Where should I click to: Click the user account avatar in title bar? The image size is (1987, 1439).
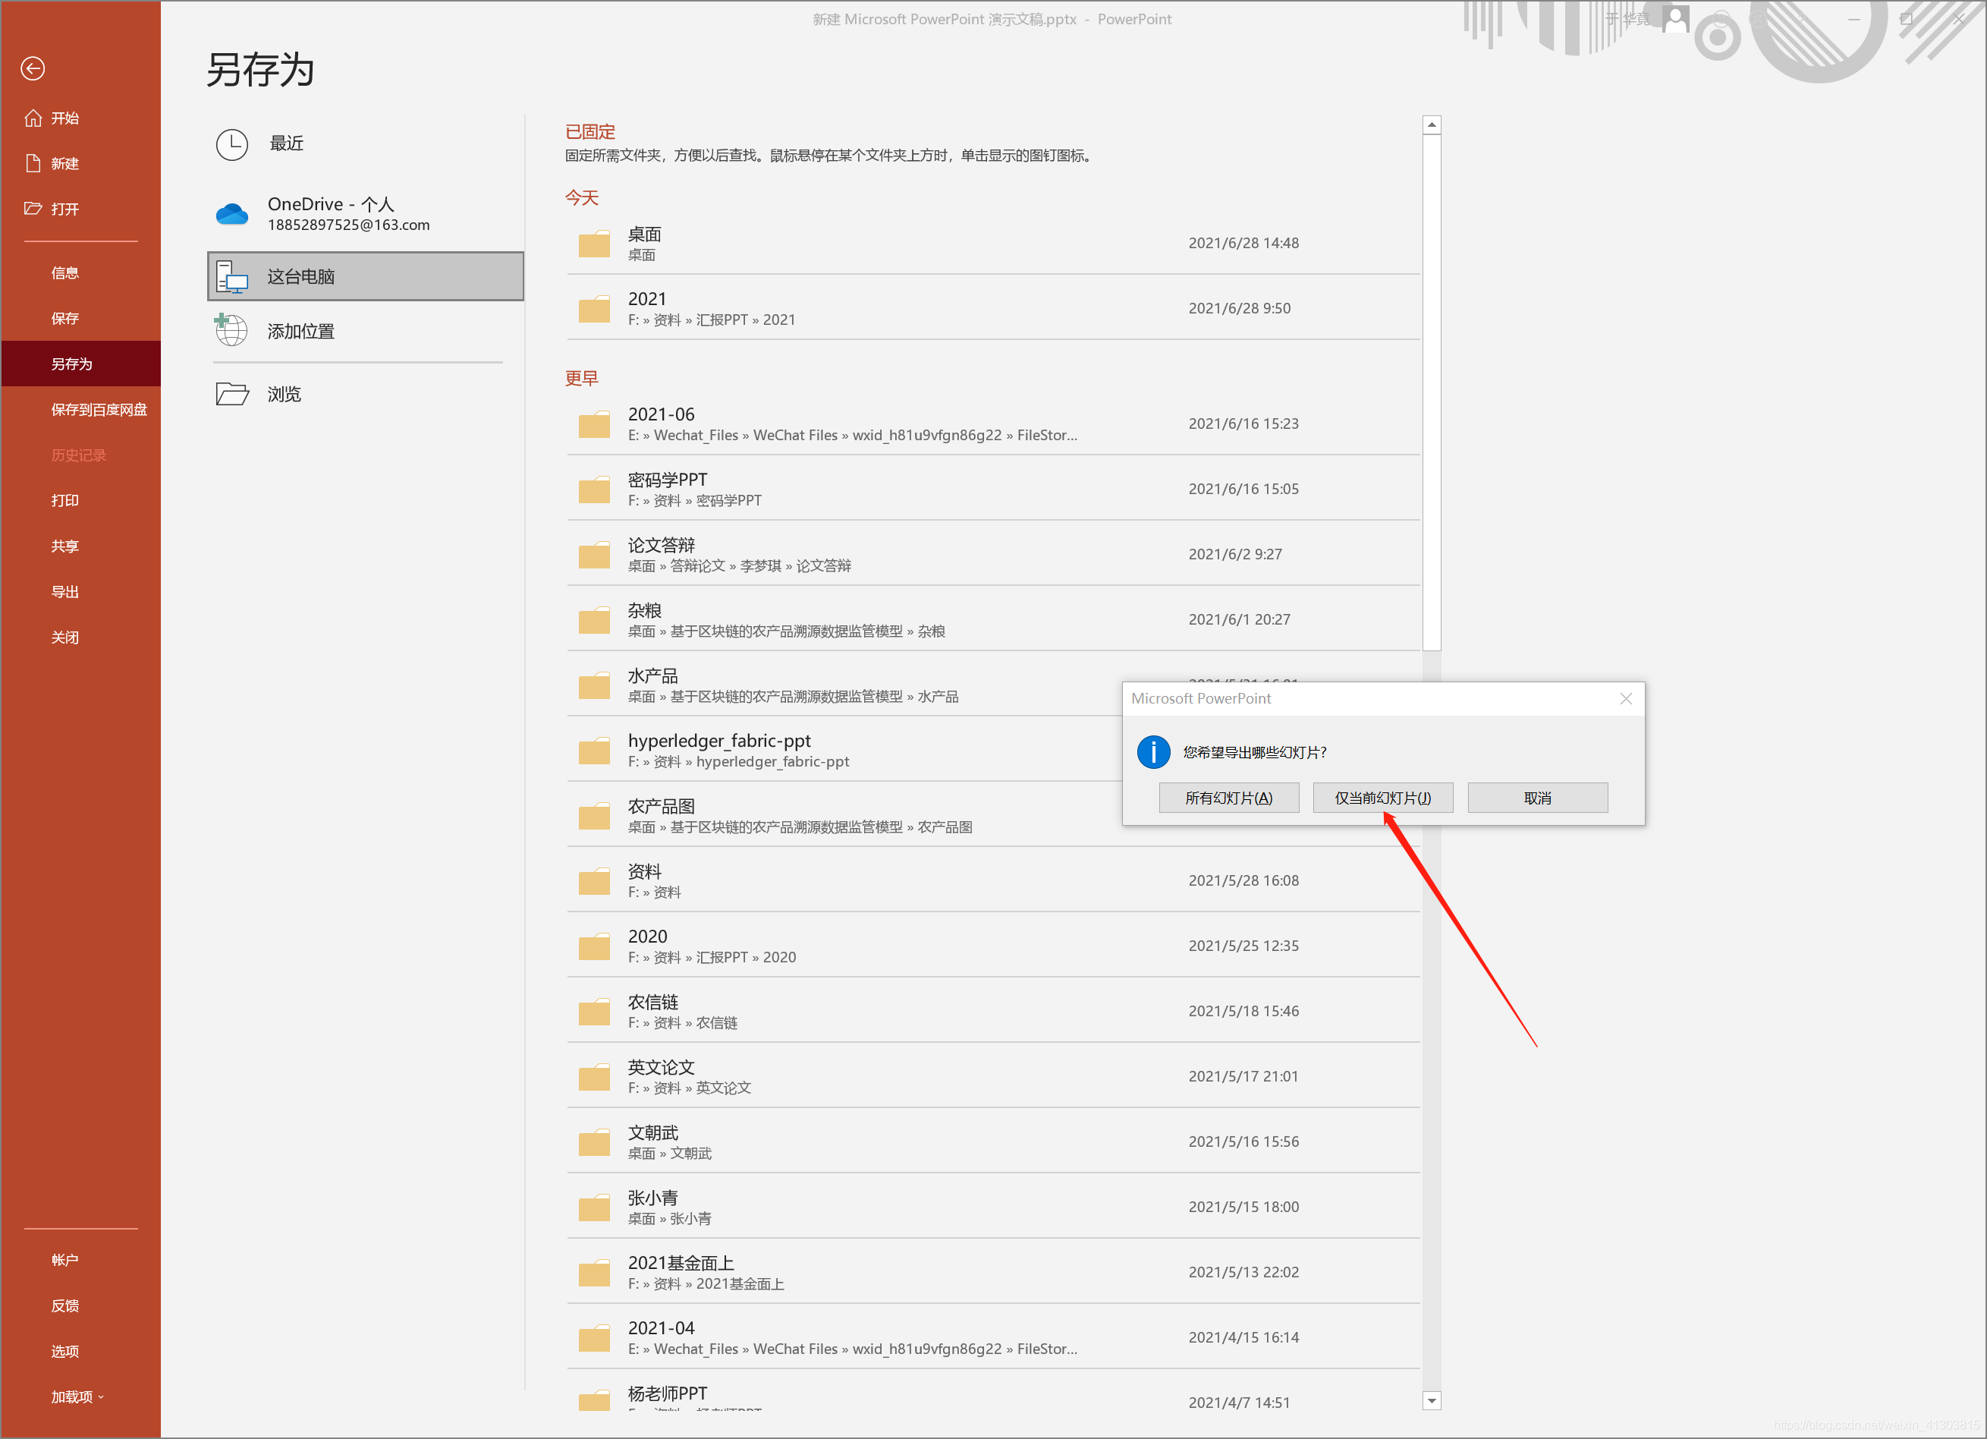(x=1675, y=18)
